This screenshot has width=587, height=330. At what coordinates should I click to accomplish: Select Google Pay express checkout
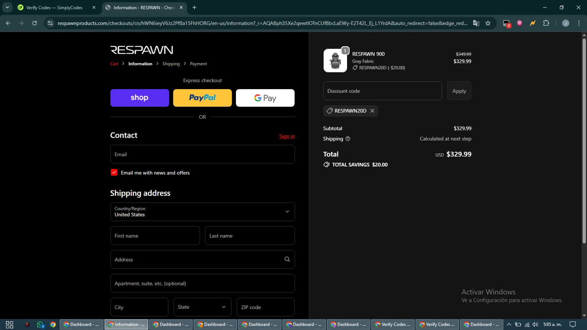point(265,98)
